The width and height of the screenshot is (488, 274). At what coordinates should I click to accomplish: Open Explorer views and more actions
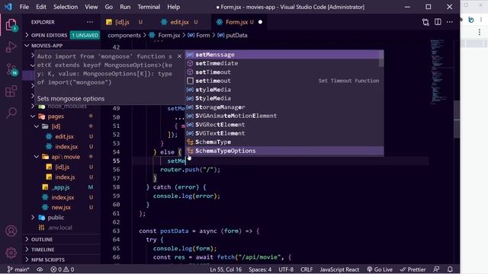pos(90,22)
